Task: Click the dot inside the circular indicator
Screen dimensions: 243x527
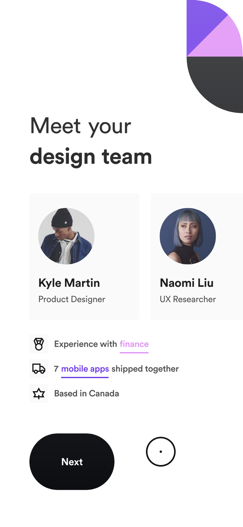Action: tap(161, 451)
